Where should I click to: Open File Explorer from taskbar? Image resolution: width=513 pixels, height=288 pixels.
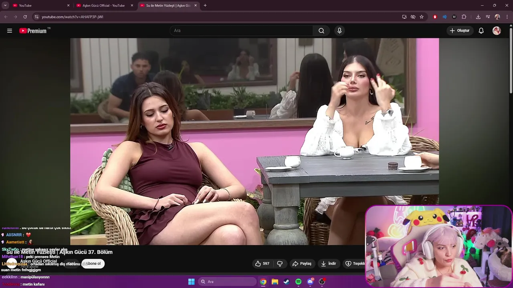(x=275, y=282)
